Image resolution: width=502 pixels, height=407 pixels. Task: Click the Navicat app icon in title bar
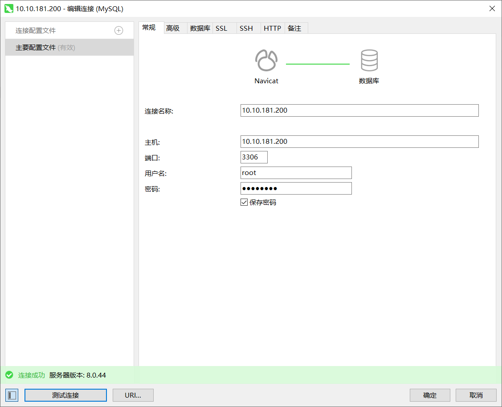(x=9, y=8)
